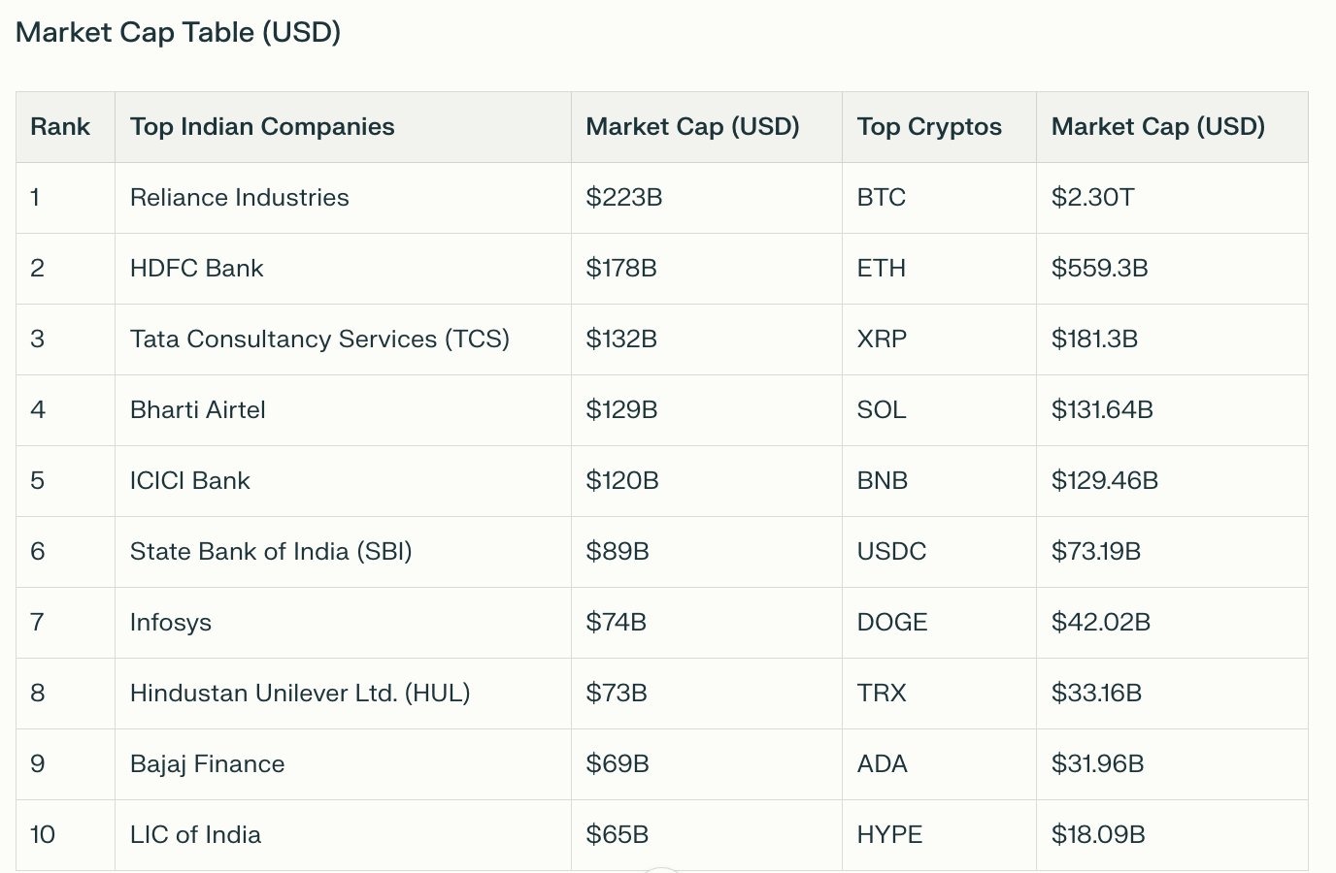Select the Bharti Airtel cell
1336x873 pixels.
coord(197,410)
